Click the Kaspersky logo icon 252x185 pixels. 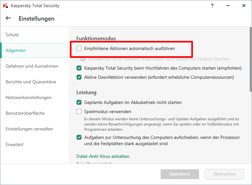(5, 6)
